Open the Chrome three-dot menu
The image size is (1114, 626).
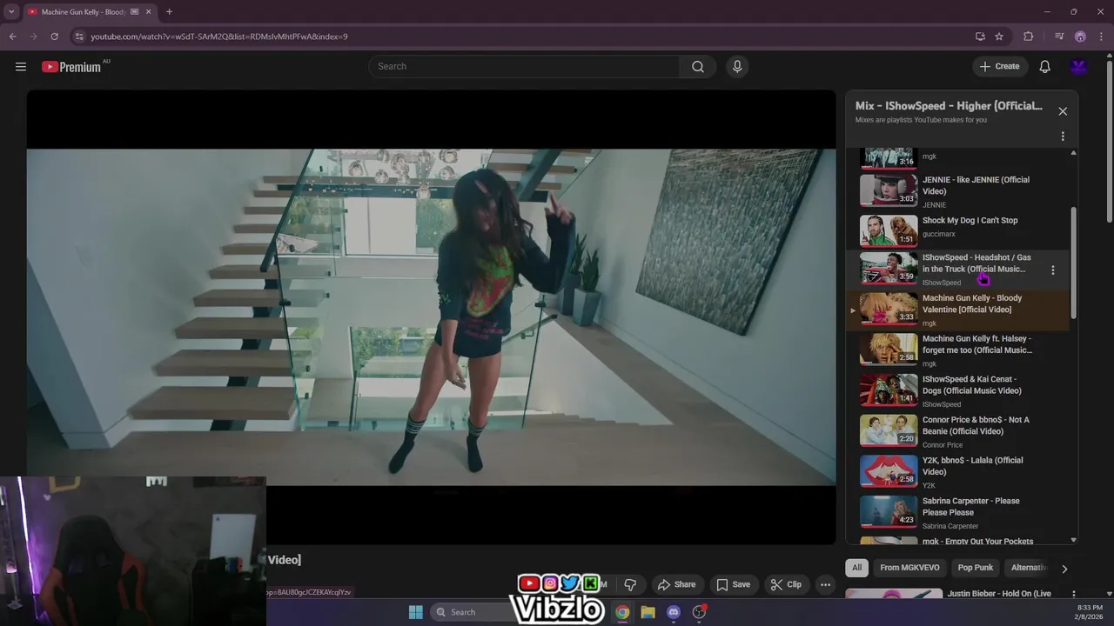1102,37
